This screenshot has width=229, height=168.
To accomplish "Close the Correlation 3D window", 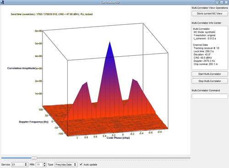I will pos(226,2).
